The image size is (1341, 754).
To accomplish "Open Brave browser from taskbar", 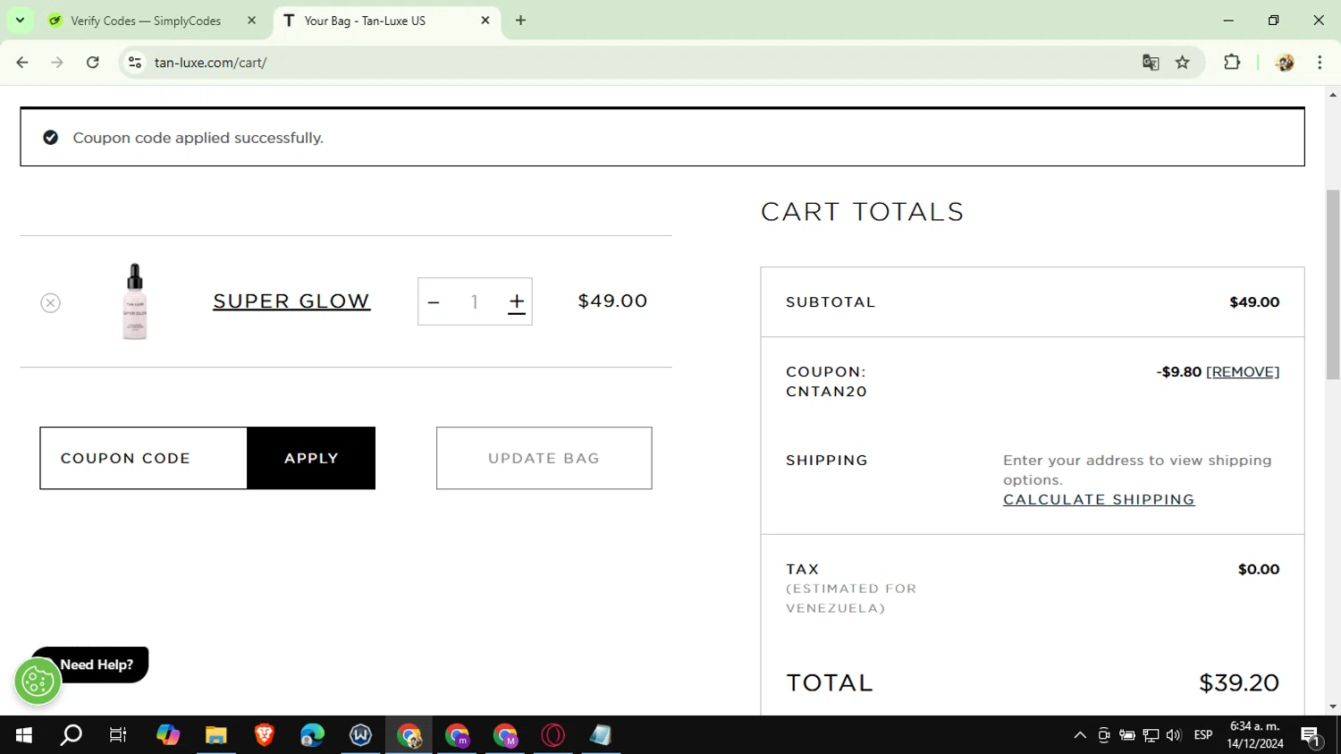I will 264,735.
